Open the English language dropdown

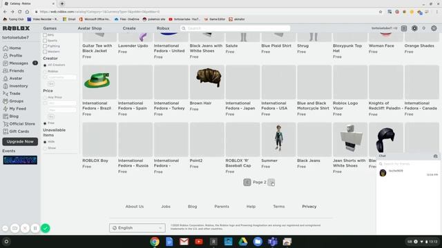point(137,228)
